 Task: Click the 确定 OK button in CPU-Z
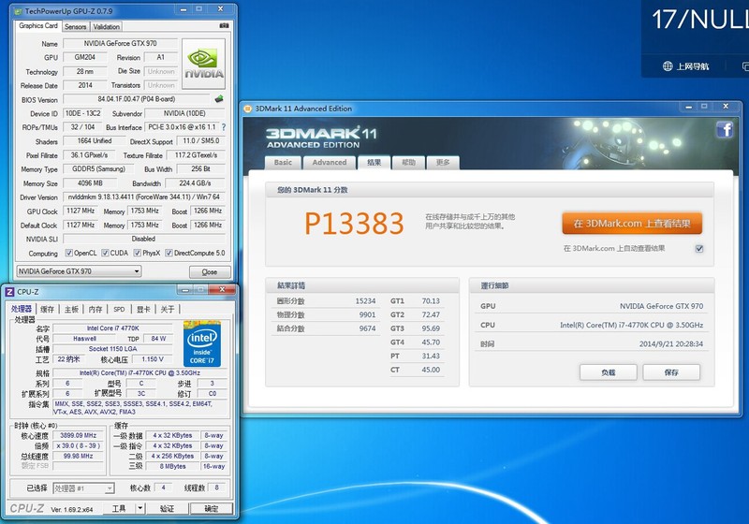(x=212, y=508)
